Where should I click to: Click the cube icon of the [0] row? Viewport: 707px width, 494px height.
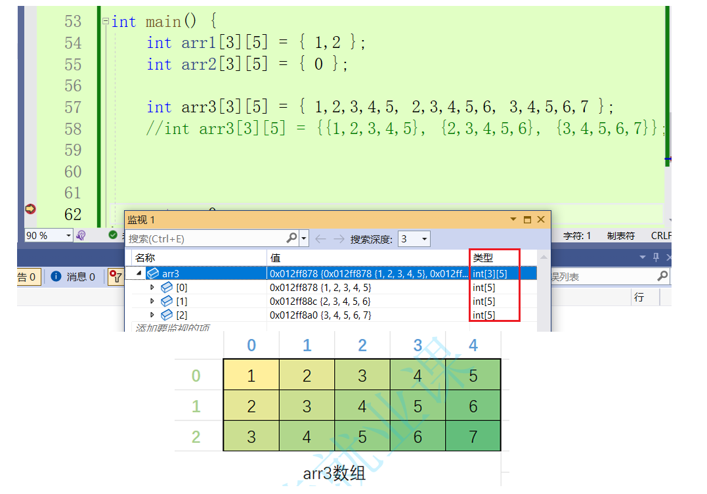point(167,287)
